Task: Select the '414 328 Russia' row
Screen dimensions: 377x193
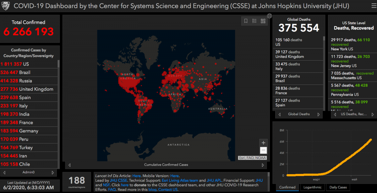Action: coord(29,81)
